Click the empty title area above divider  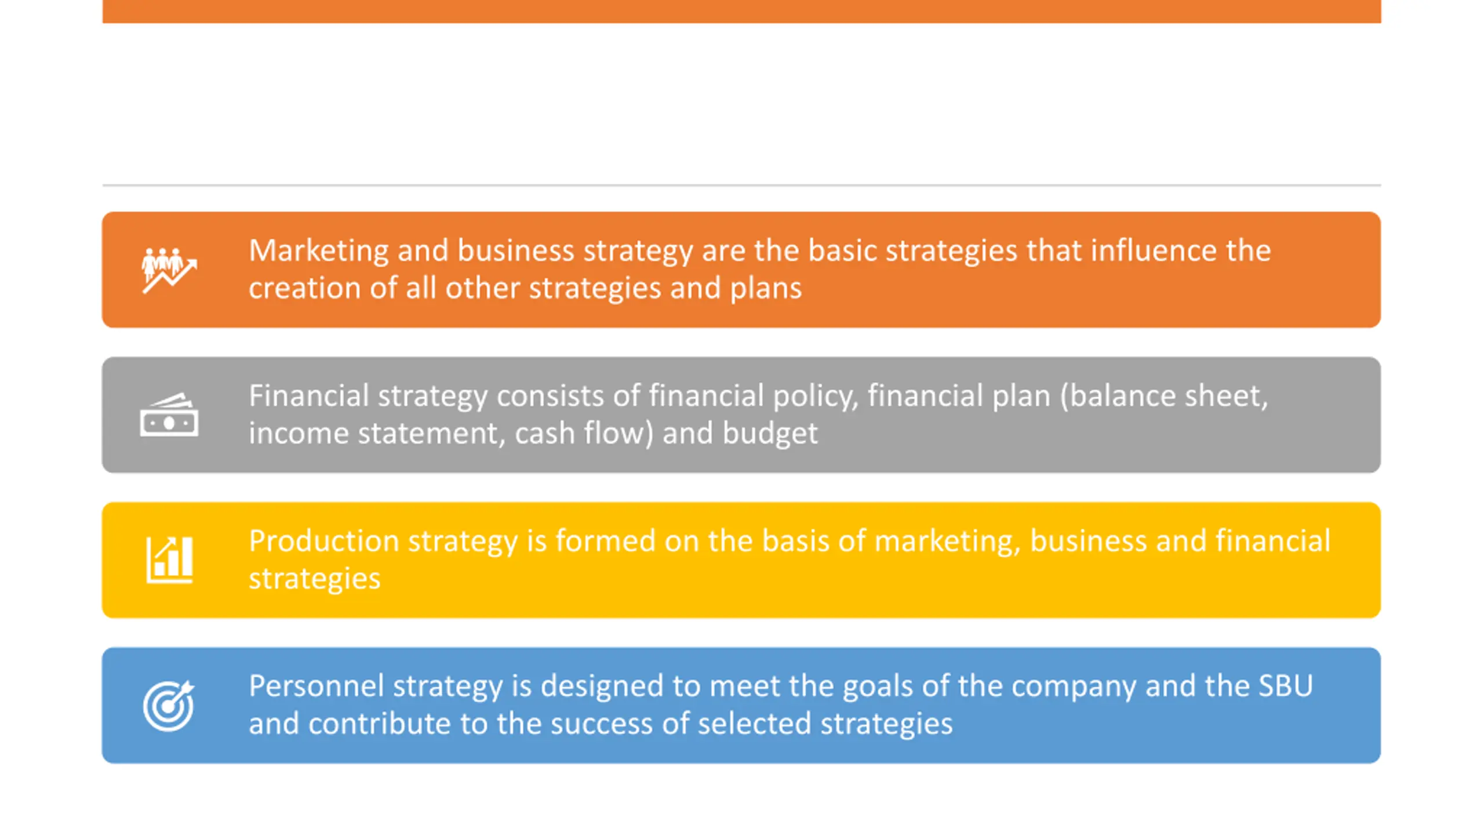tap(742, 104)
